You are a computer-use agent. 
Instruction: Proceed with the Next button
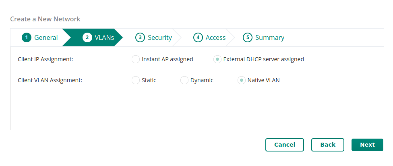pos(367,145)
